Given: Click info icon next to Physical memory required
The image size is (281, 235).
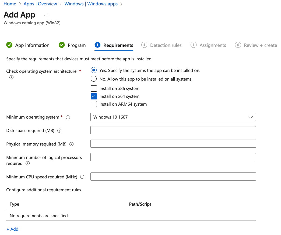Looking at the screenshot, I should tap(72, 144).
